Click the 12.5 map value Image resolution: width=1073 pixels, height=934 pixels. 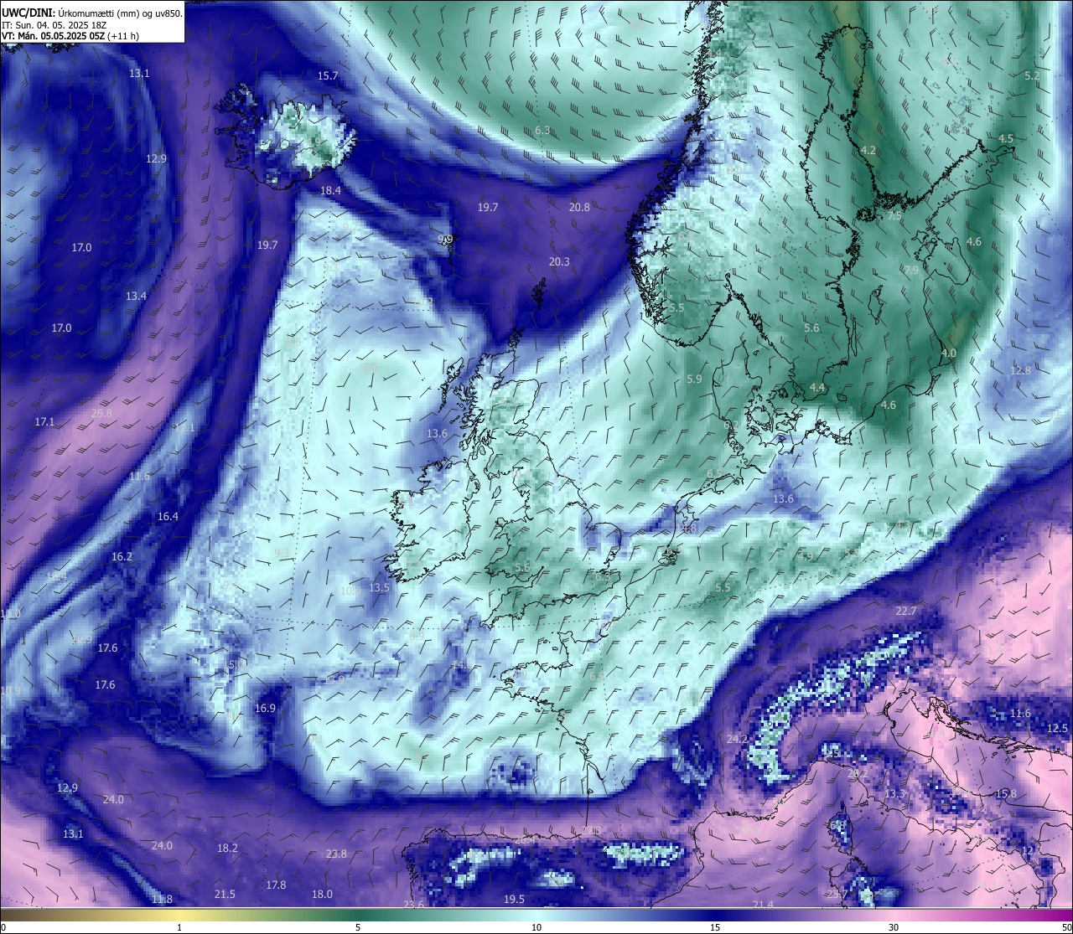click(x=1058, y=729)
